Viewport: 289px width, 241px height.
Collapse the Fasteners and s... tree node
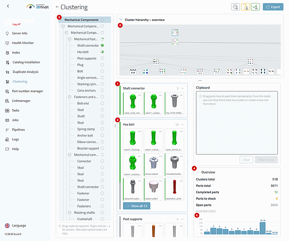pos(70,97)
